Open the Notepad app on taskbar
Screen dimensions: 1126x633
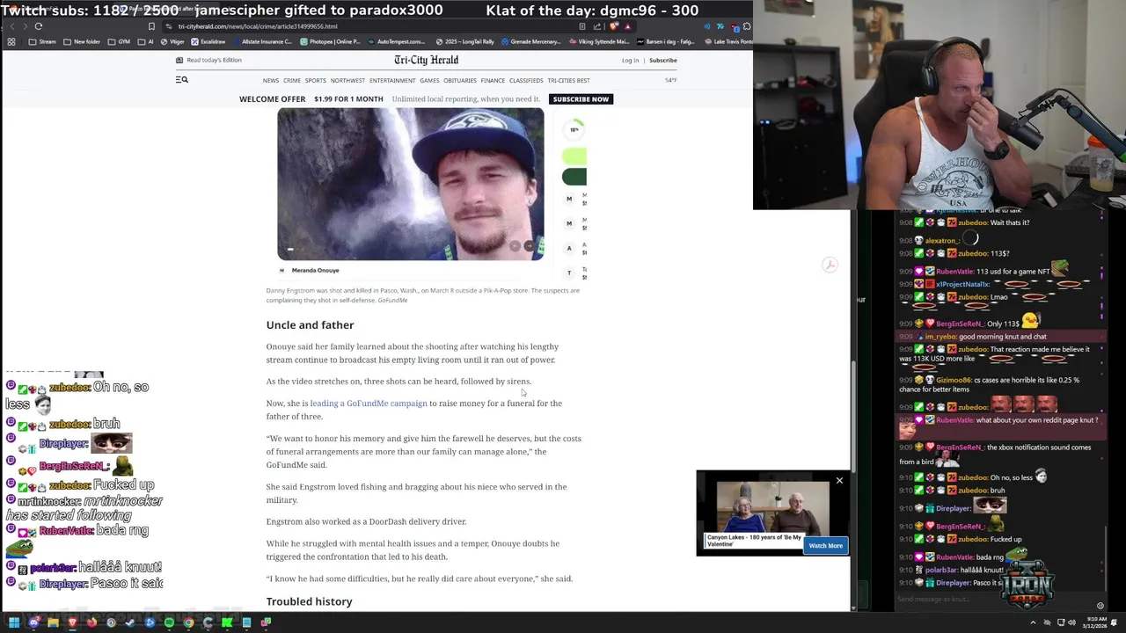(x=246, y=622)
